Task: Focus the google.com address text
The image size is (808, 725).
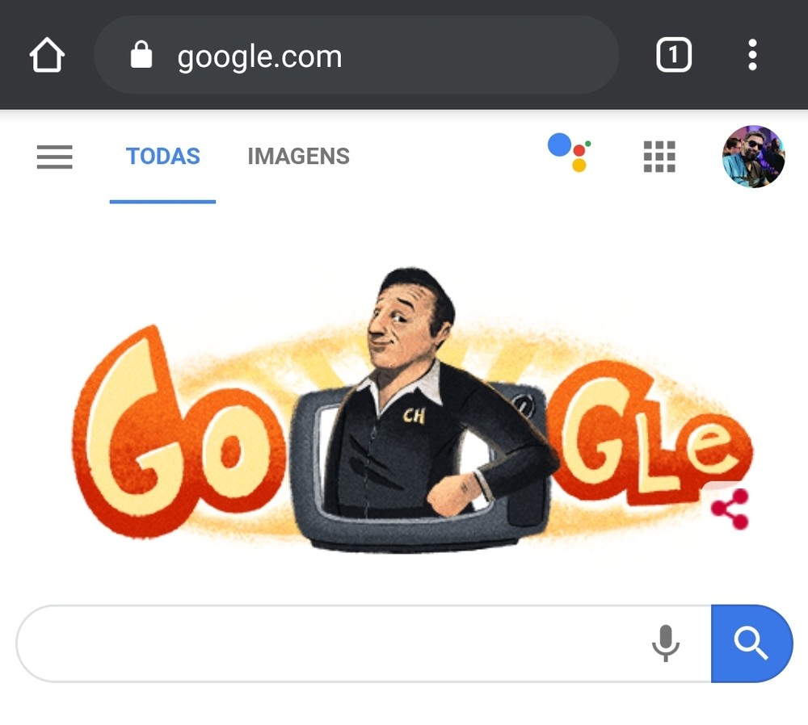Action: coord(259,57)
